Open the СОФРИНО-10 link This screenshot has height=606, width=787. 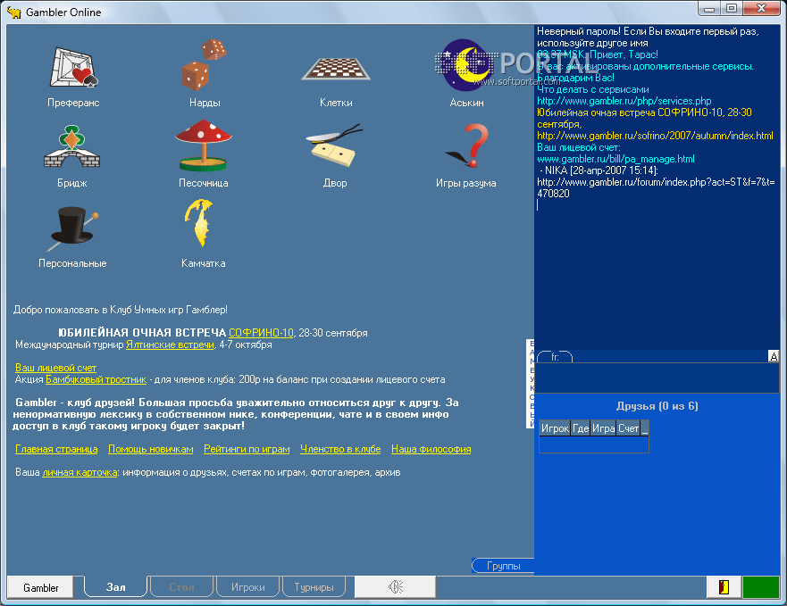click(x=261, y=333)
